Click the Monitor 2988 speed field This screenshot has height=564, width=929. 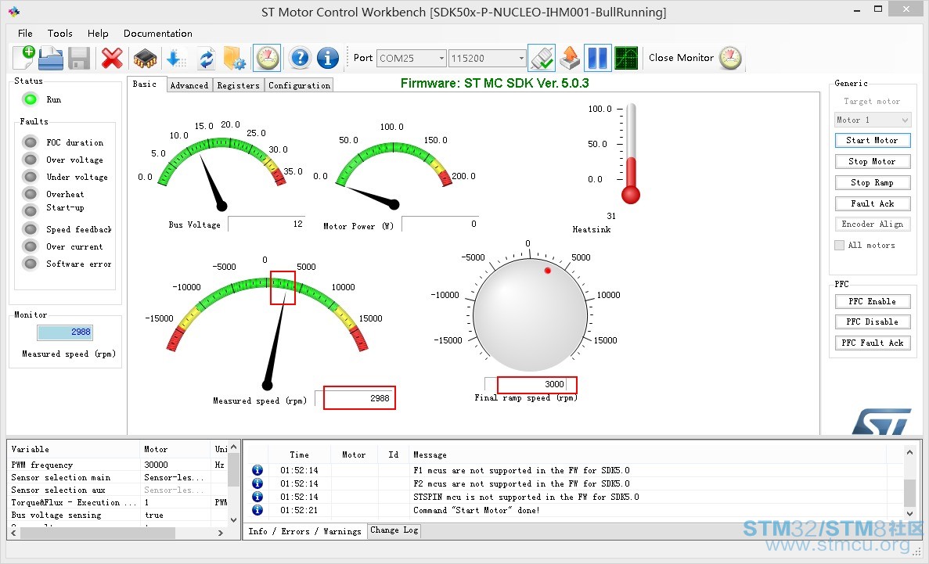[65, 332]
